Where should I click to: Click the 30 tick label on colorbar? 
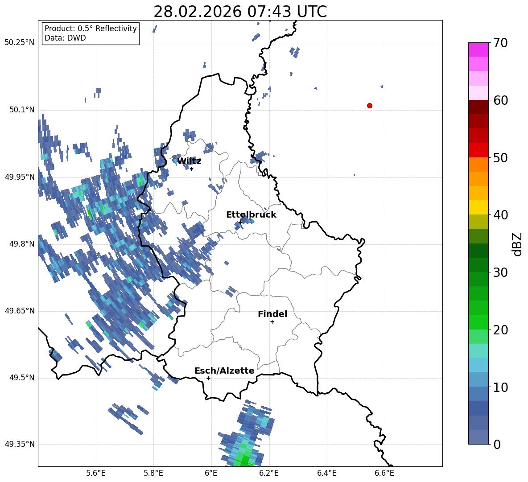tap(500, 272)
